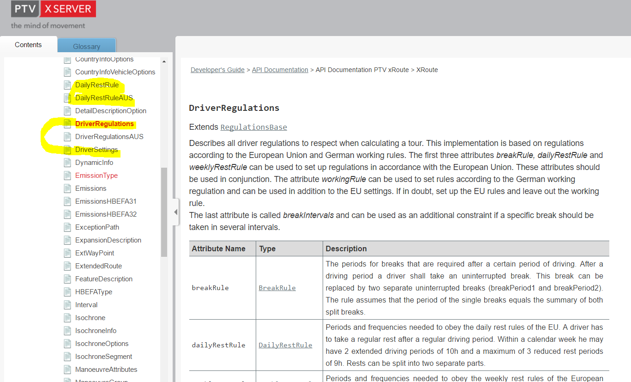Click the page icon beside DailyRestRule
The height and width of the screenshot is (382, 631).
[67, 85]
